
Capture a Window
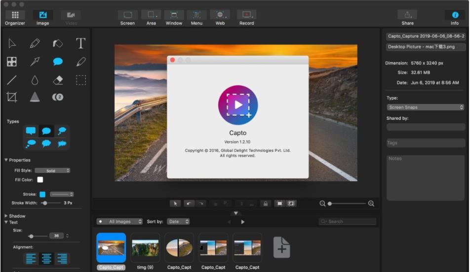pyautogui.click(x=174, y=18)
